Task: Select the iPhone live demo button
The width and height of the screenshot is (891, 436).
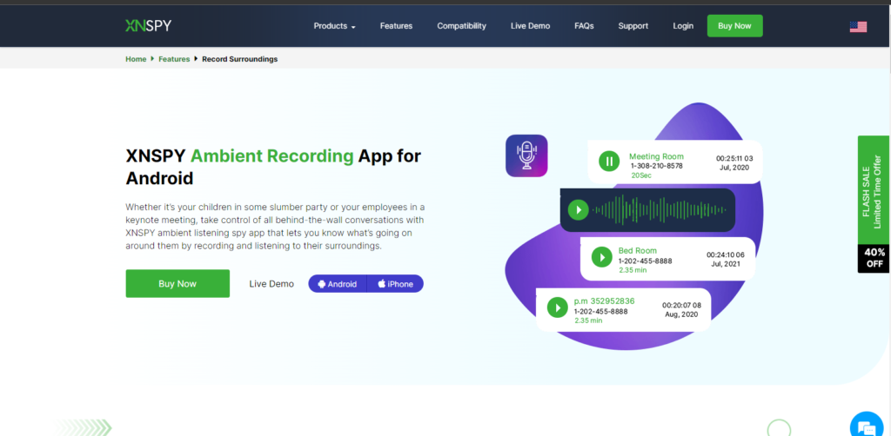Action: point(396,284)
